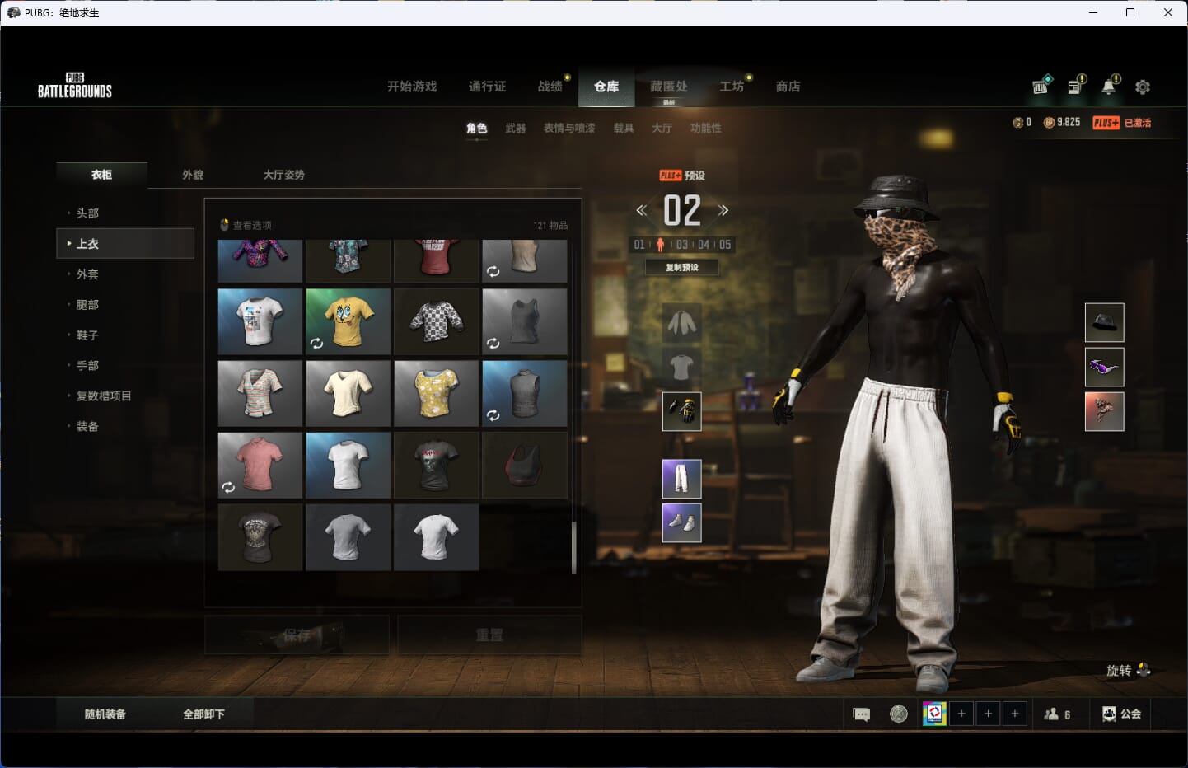Viewport: 1188px width, 768px height.
Task: Select equipped bucket hat slot
Action: click(x=1104, y=322)
